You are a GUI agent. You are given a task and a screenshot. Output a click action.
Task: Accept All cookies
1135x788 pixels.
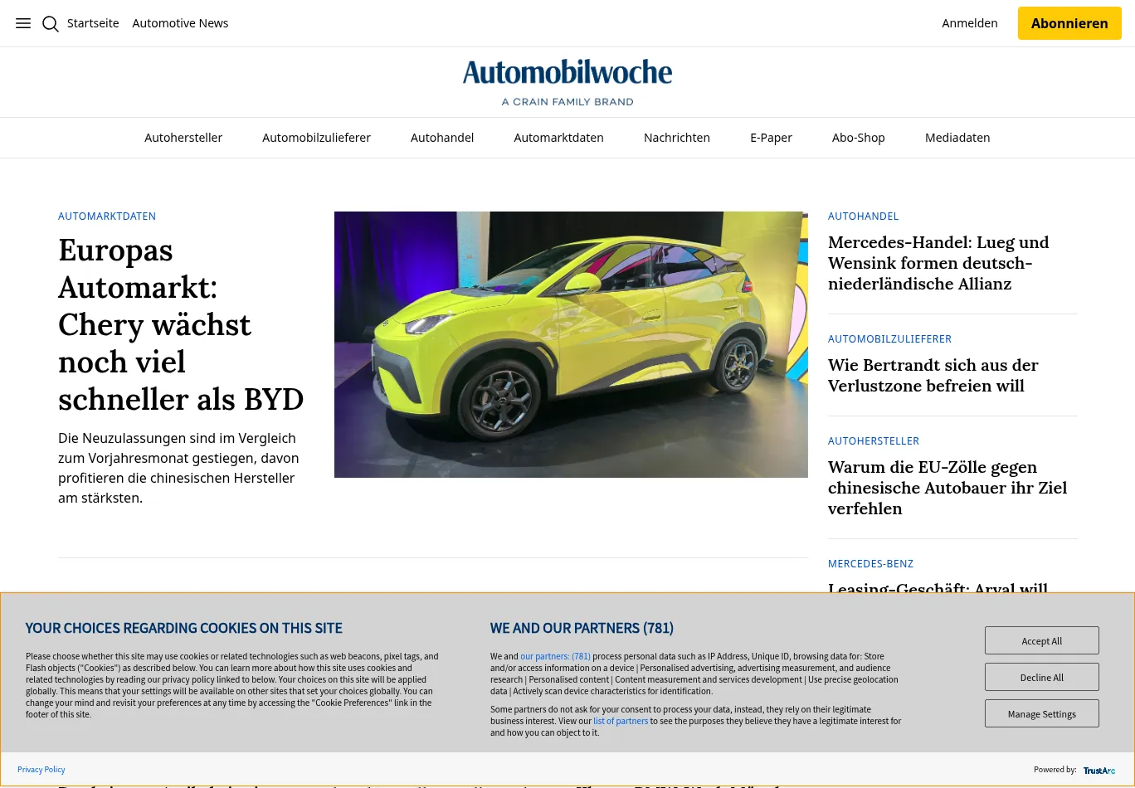coord(1041,640)
